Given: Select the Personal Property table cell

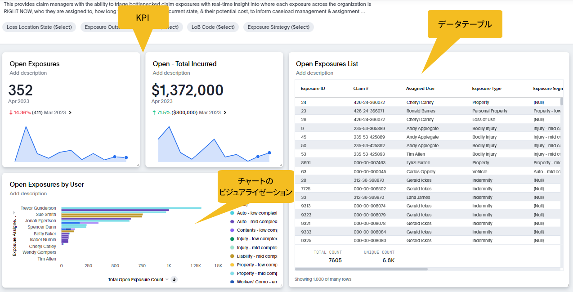Looking at the screenshot, I should 490,111.
